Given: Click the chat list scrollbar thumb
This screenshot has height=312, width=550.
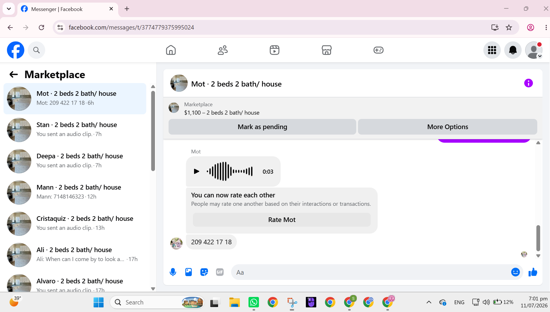Looking at the screenshot, I should (153, 131).
